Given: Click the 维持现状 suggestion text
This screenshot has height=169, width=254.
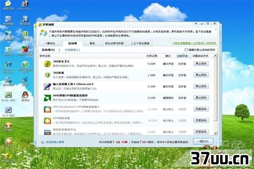Looking at the screenshot, I should tap(168, 98).
